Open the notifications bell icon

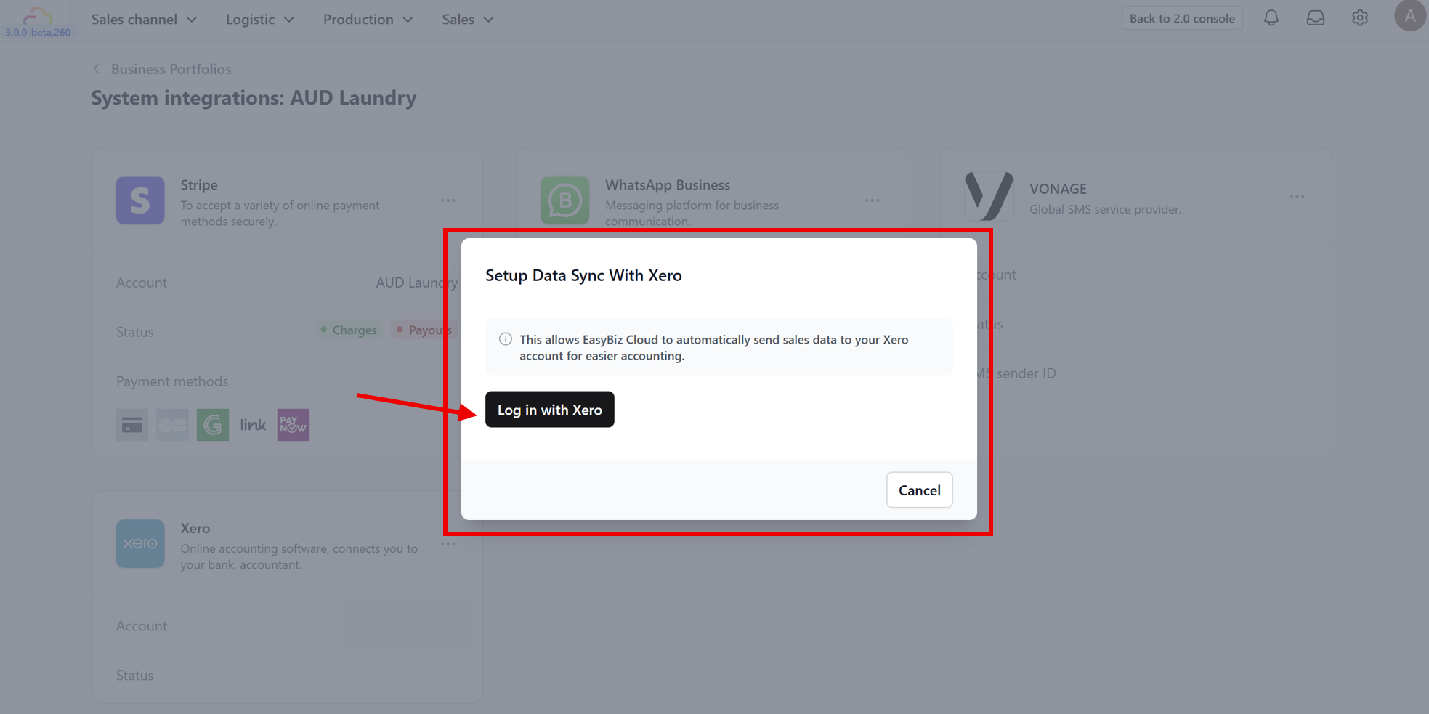[x=1271, y=17]
